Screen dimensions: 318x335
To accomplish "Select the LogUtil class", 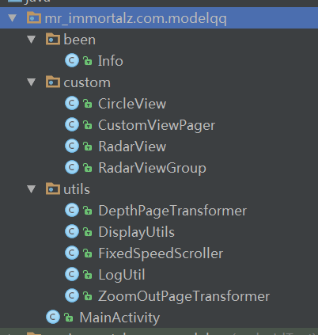I will click(122, 275).
